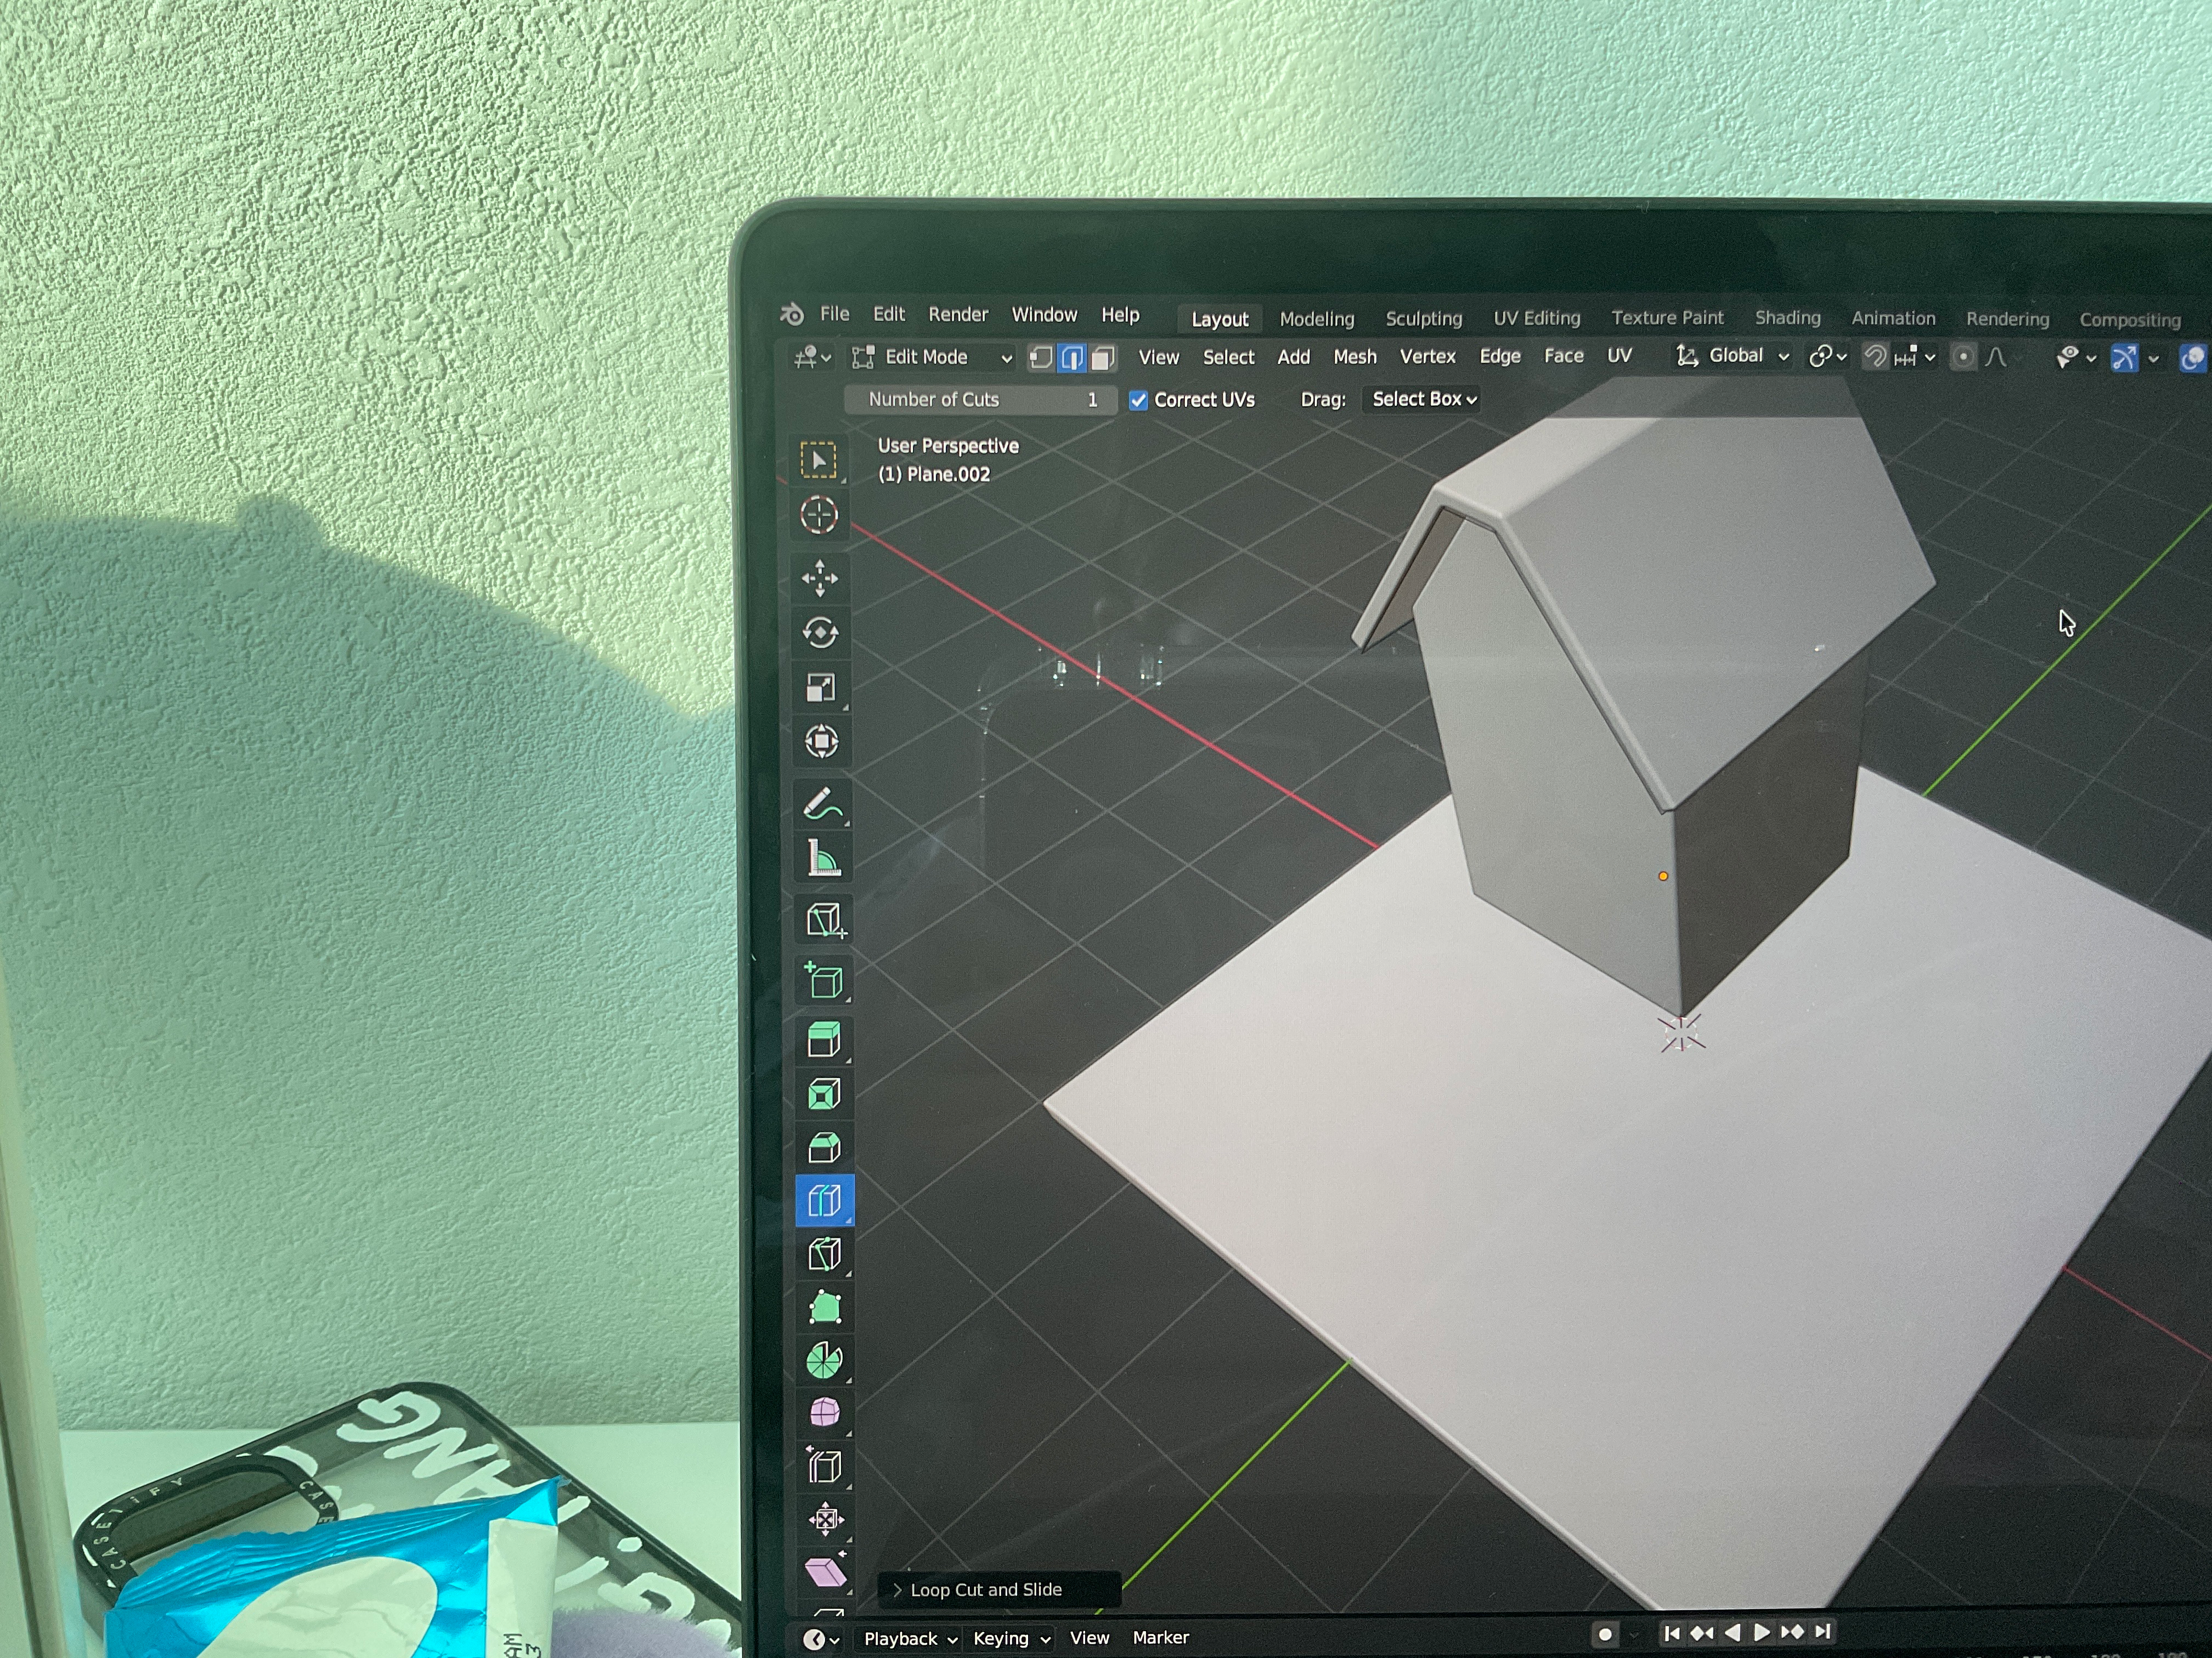Click the Number of Cuts field
Screen dimensions: 2212x1658
pos(980,400)
